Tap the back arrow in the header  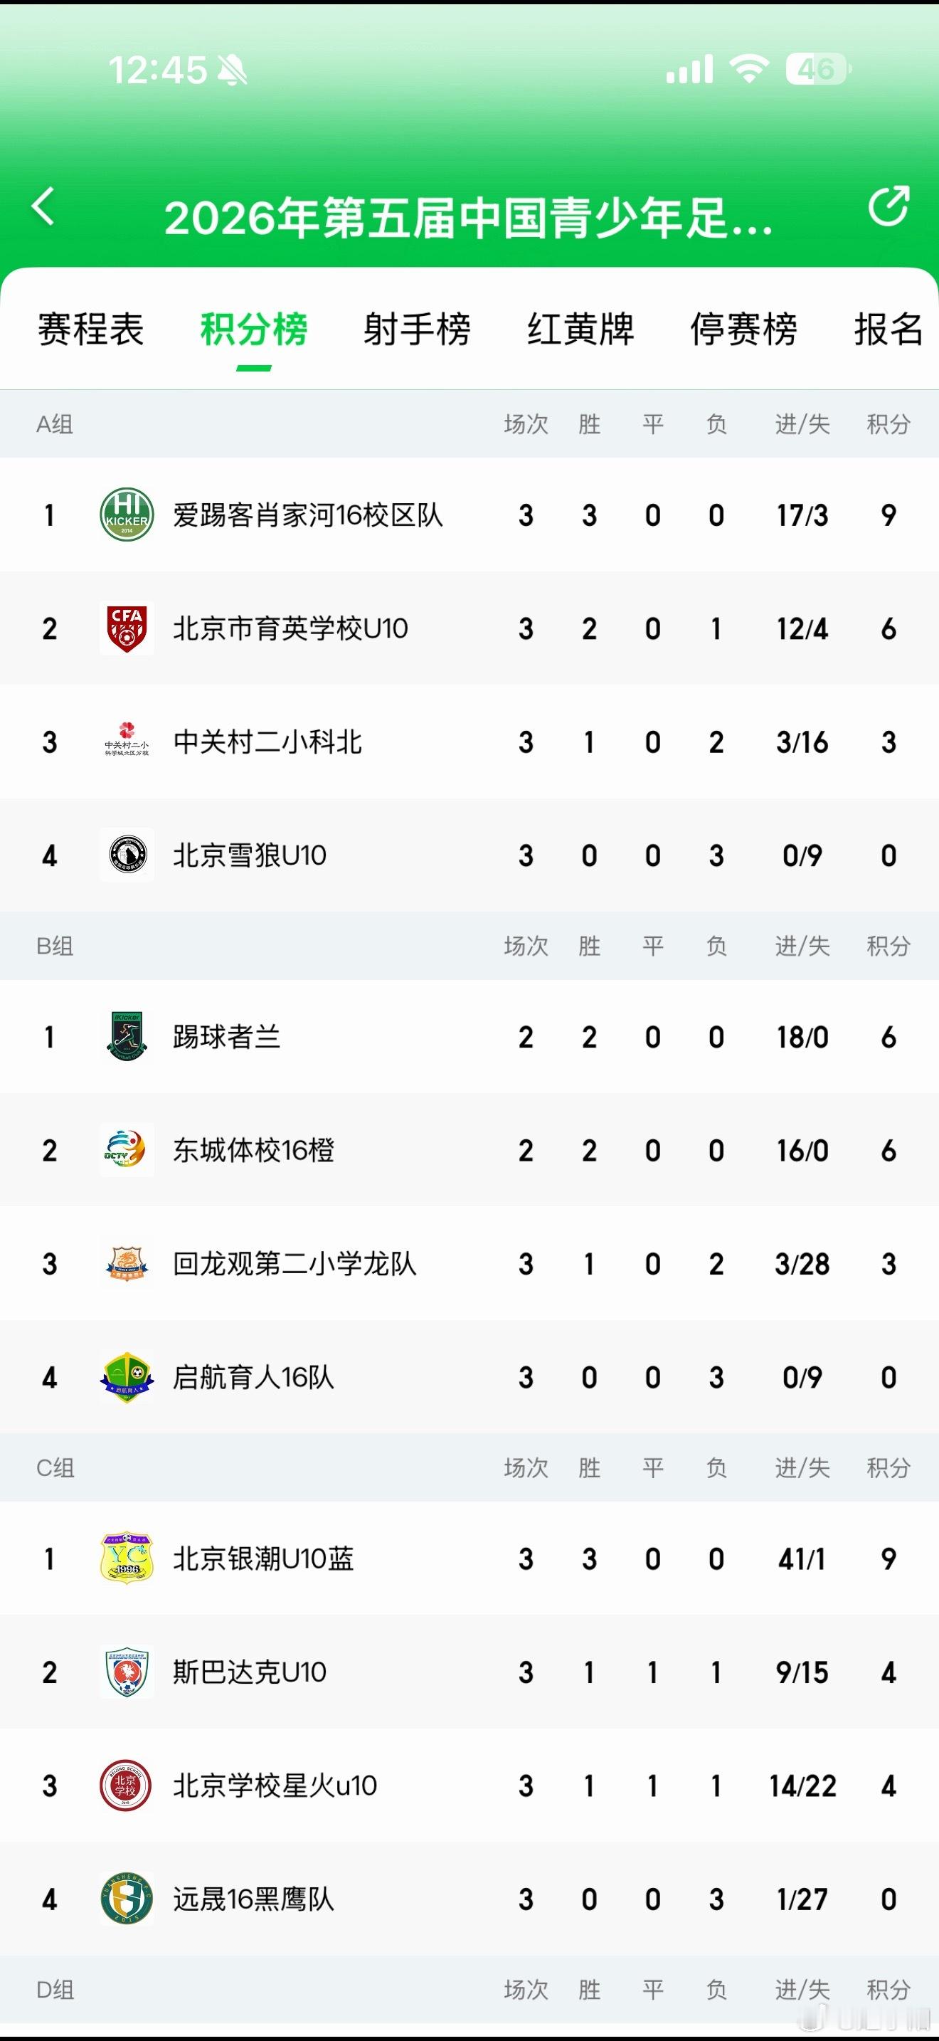[43, 207]
